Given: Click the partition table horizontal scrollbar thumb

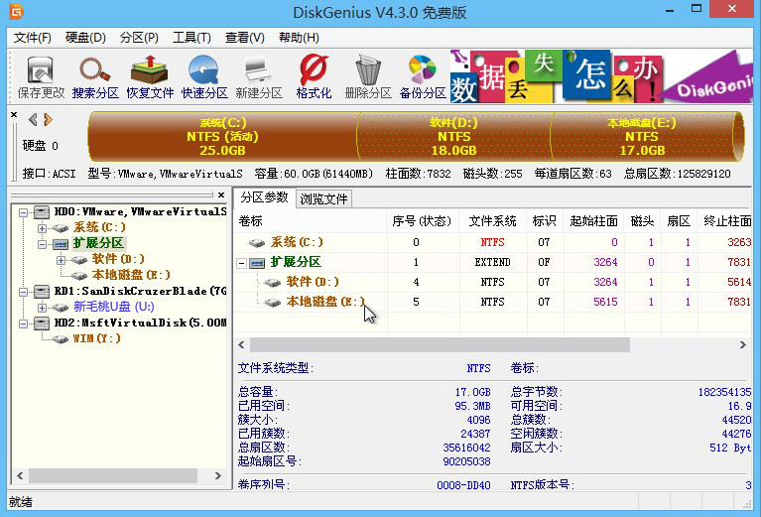Looking at the screenshot, I should [440, 345].
